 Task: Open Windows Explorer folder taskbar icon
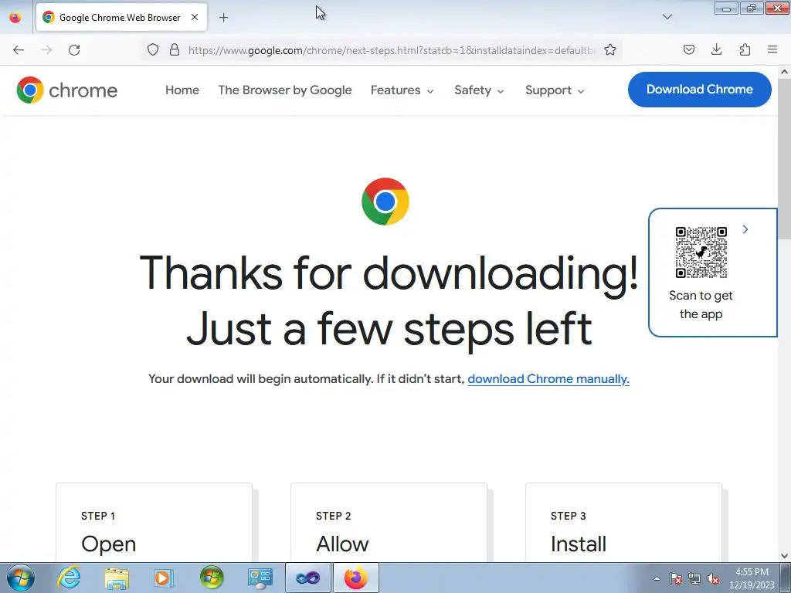(117, 578)
